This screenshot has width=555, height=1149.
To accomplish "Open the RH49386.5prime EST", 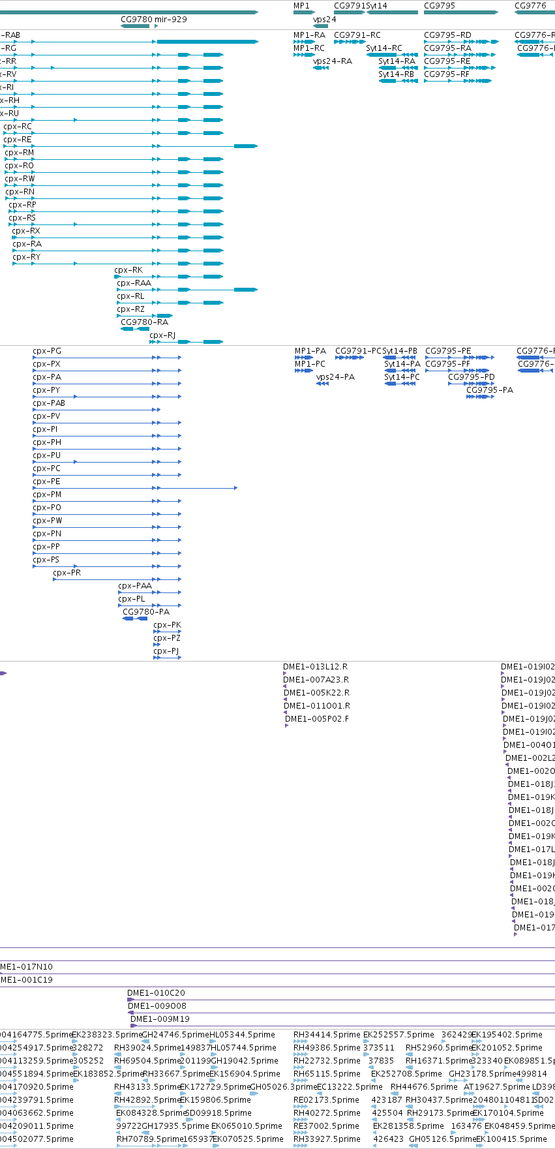I will click(327, 1048).
